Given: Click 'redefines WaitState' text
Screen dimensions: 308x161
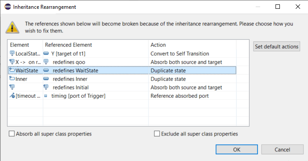Looking at the screenshot, I should pyautogui.click(x=76, y=70).
